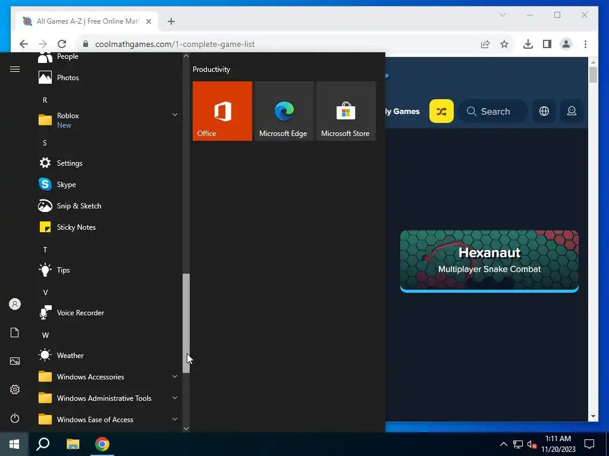Click the address bar URL
Viewport: 609px width, 456px height.
pyautogui.click(x=175, y=44)
